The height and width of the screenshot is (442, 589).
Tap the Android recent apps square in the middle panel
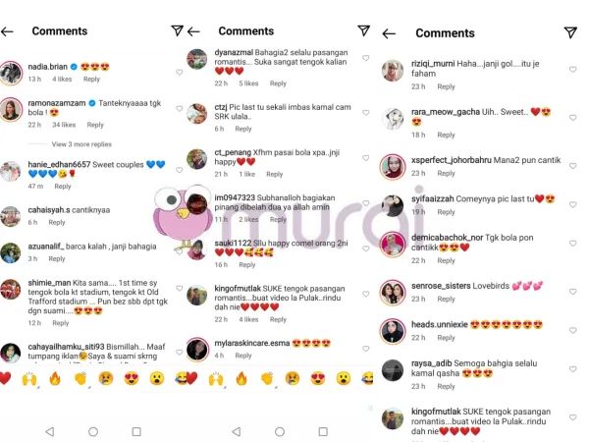pyautogui.click(x=323, y=431)
